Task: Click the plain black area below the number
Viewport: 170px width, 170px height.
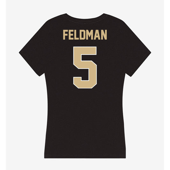Action: [85, 119]
